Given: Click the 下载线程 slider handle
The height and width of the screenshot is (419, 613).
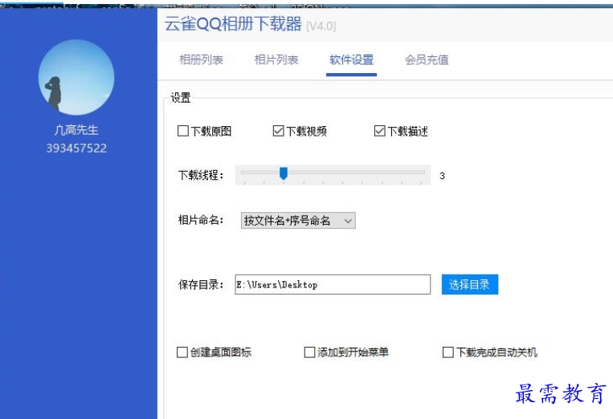Looking at the screenshot, I should coord(284,173).
